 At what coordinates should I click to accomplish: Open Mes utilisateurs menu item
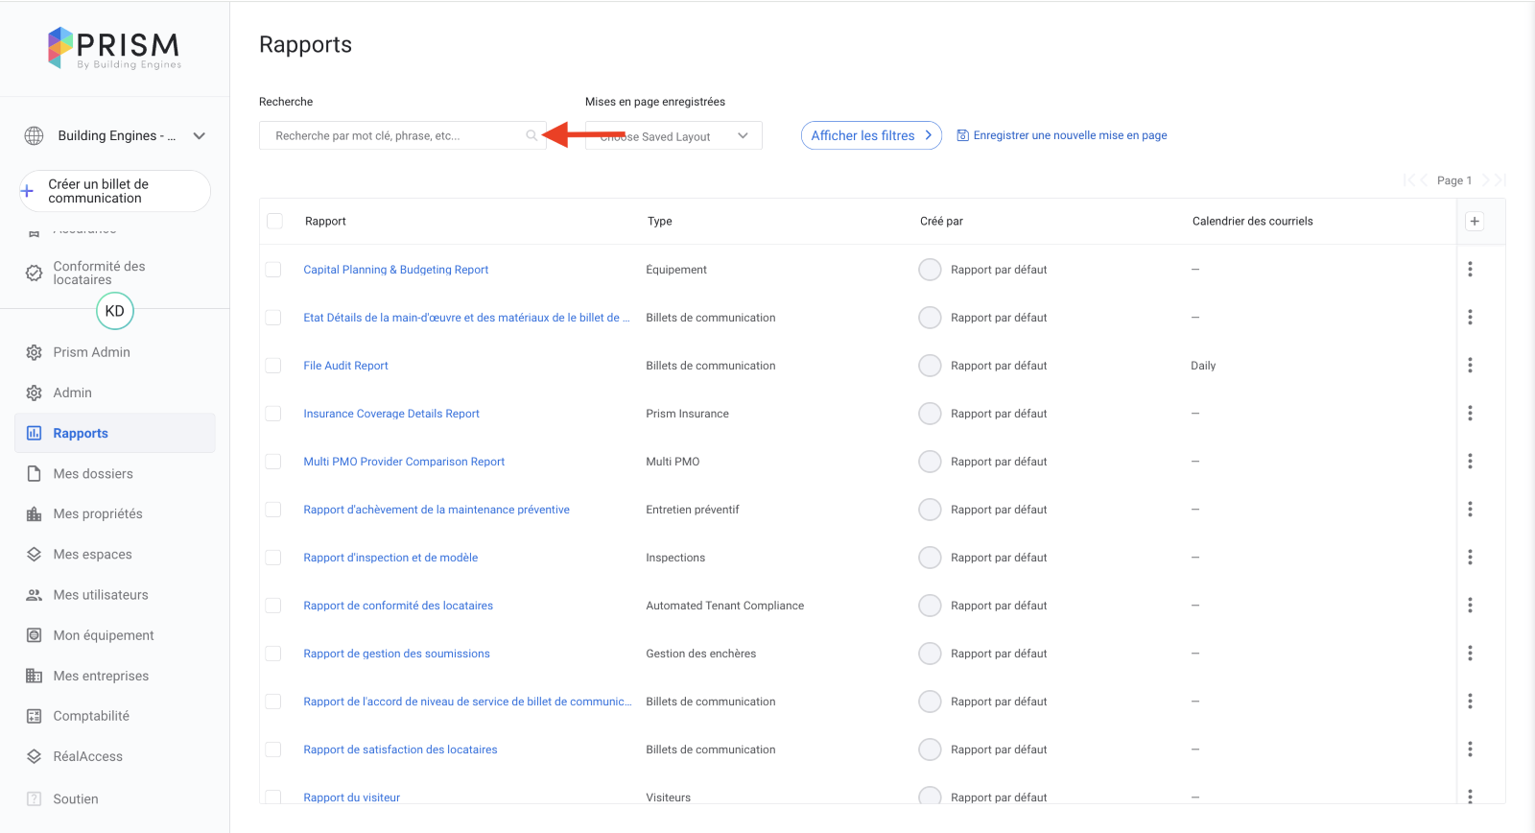pyautogui.click(x=101, y=595)
